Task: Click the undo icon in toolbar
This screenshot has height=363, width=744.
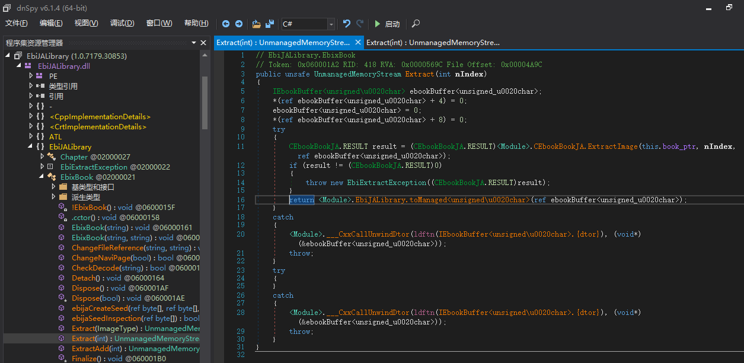Action: click(x=347, y=24)
